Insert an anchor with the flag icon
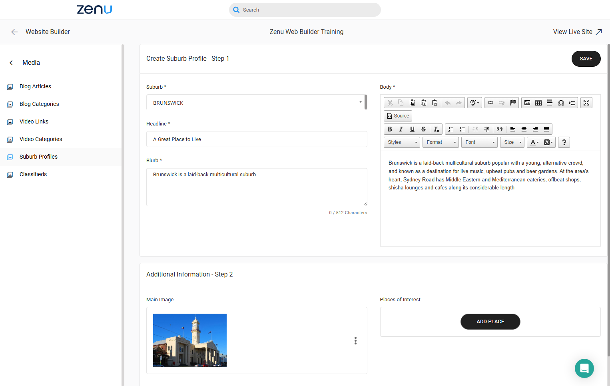Viewport: 610px width, 386px height. point(513,103)
